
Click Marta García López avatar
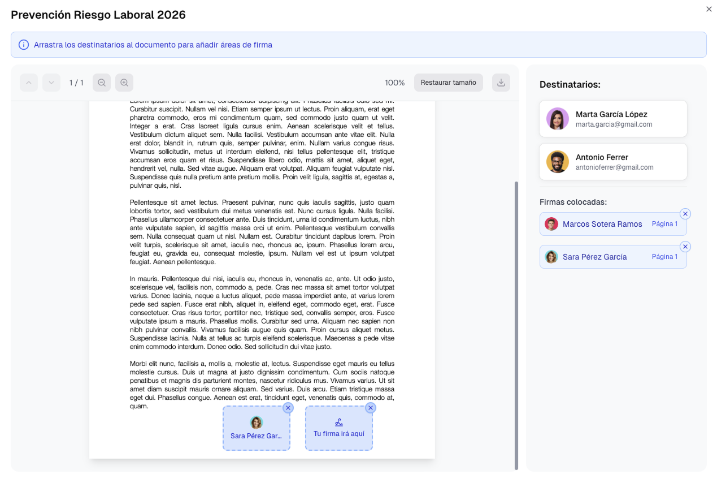[x=557, y=119]
